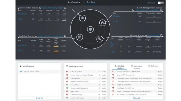181x101 pixels.
Task: Click Unlimited license limit for STELI1
Action: point(139,52)
